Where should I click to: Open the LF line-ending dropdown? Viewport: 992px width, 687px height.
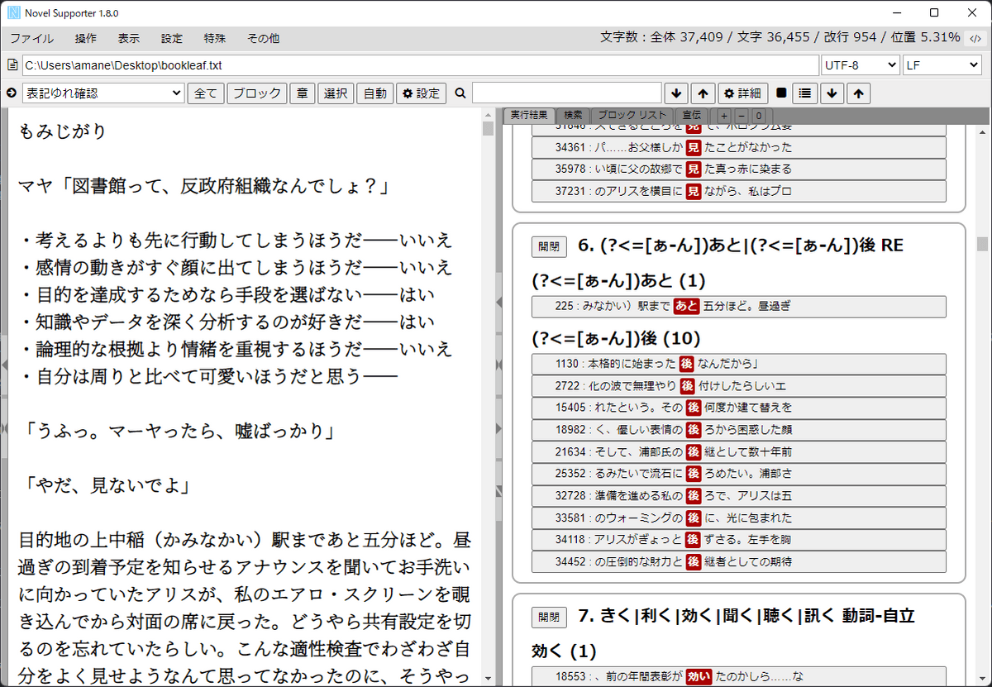942,65
